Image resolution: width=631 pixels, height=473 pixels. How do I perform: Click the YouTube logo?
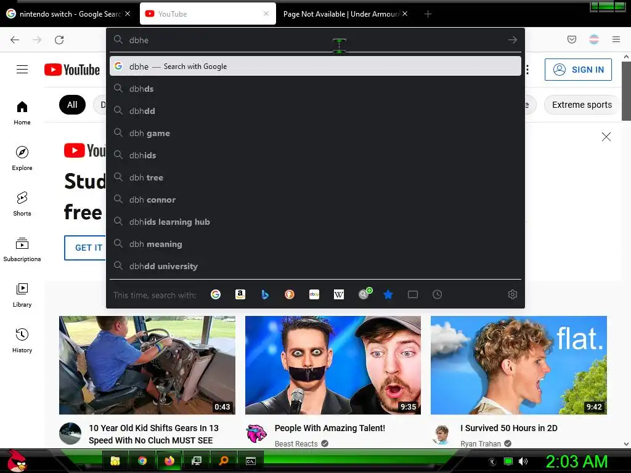coord(72,70)
